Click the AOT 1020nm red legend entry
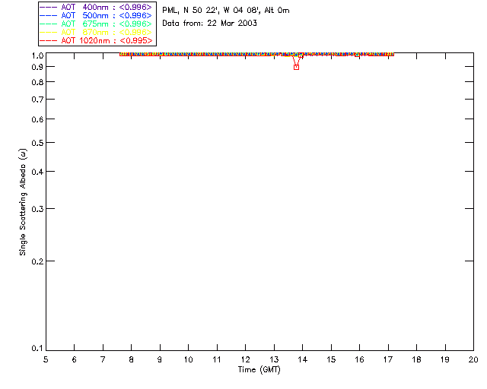487x389 pixels. coord(96,40)
